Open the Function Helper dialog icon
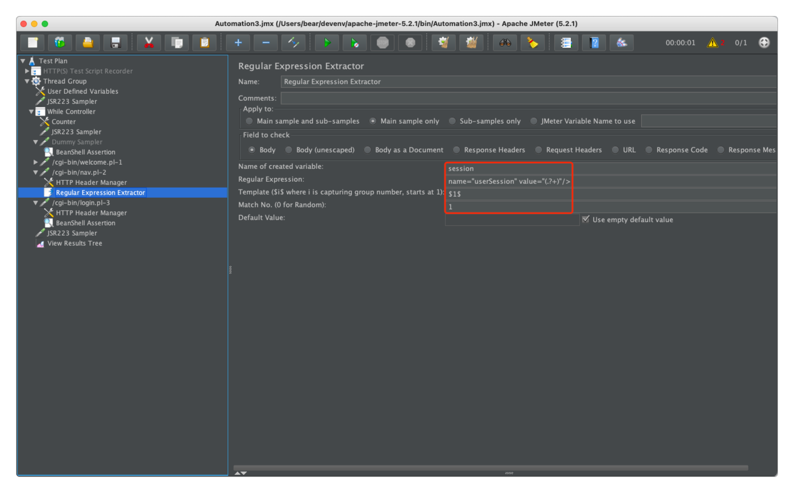Viewport: 794px width, 493px height. 566,43
